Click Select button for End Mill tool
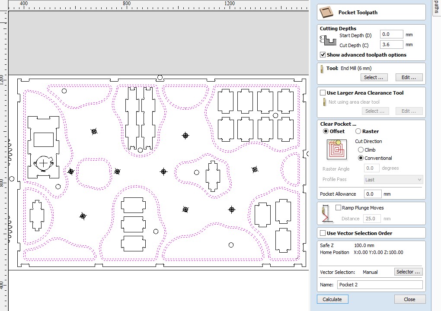Viewport: 441px width, 311px height. click(374, 78)
